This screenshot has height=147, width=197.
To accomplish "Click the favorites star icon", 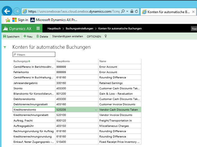I will tap(8, 20).
